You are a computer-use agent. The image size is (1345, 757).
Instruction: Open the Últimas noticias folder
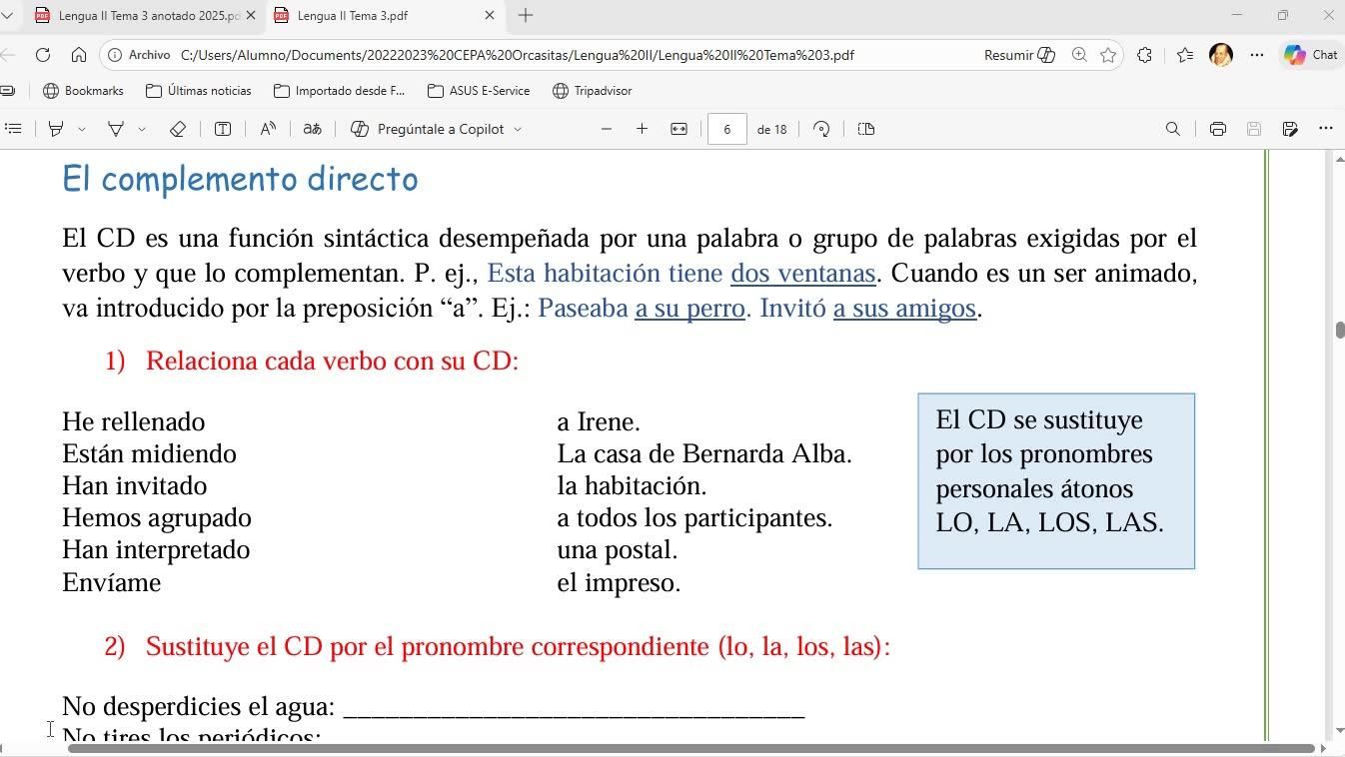(199, 91)
